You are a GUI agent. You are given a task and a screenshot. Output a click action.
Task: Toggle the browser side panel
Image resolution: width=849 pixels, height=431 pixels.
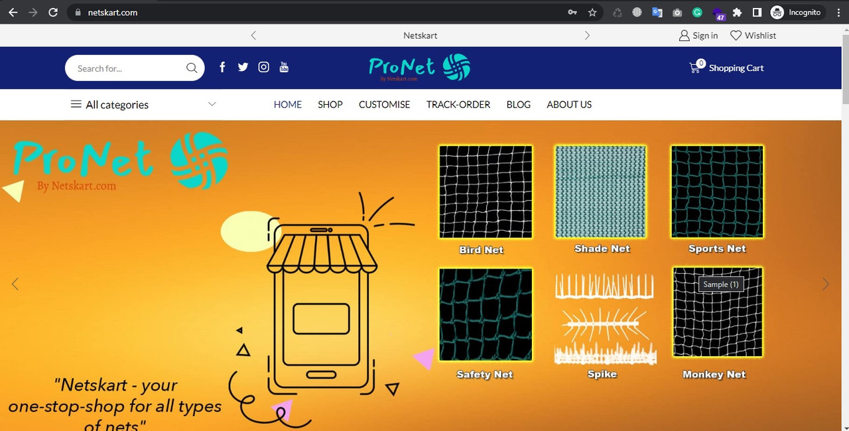point(757,12)
